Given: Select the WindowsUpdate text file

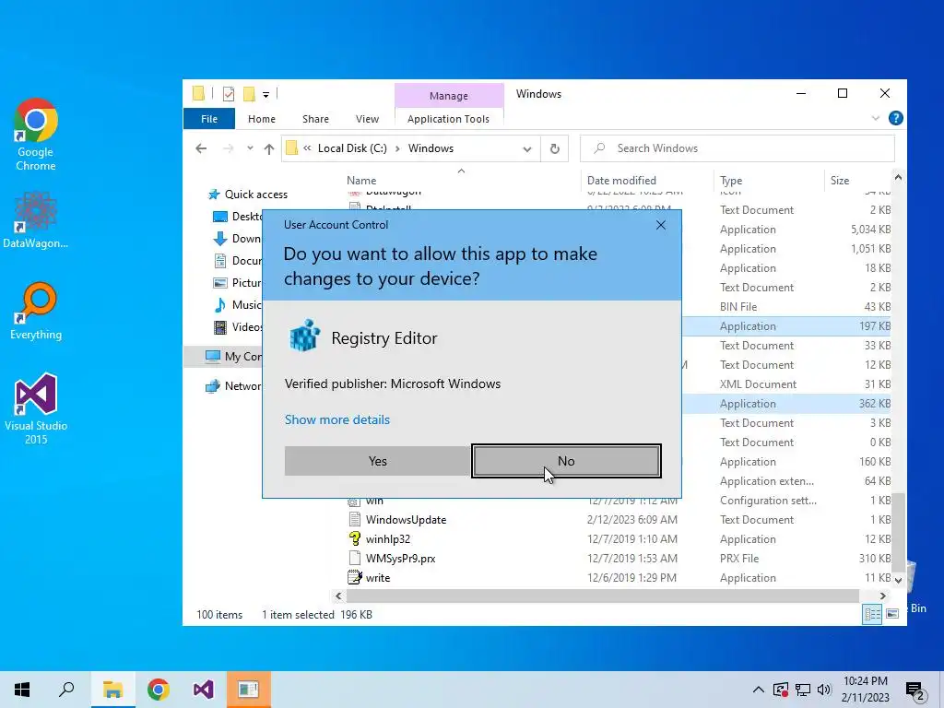Looking at the screenshot, I should (406, 520).
